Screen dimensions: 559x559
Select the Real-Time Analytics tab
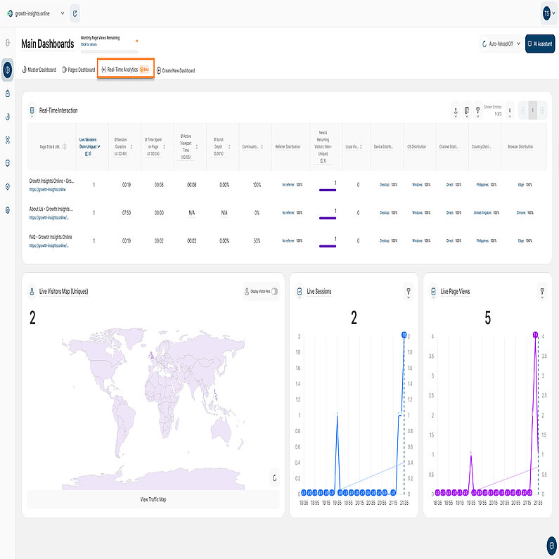[125, 70]
